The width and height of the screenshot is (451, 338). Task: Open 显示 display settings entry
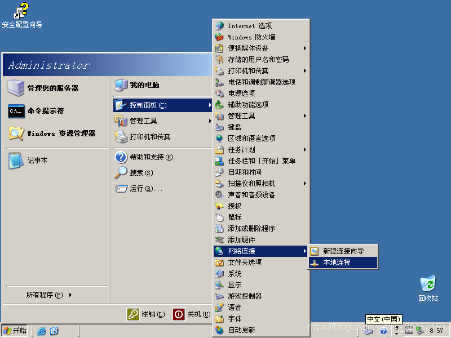pos(261,285)
